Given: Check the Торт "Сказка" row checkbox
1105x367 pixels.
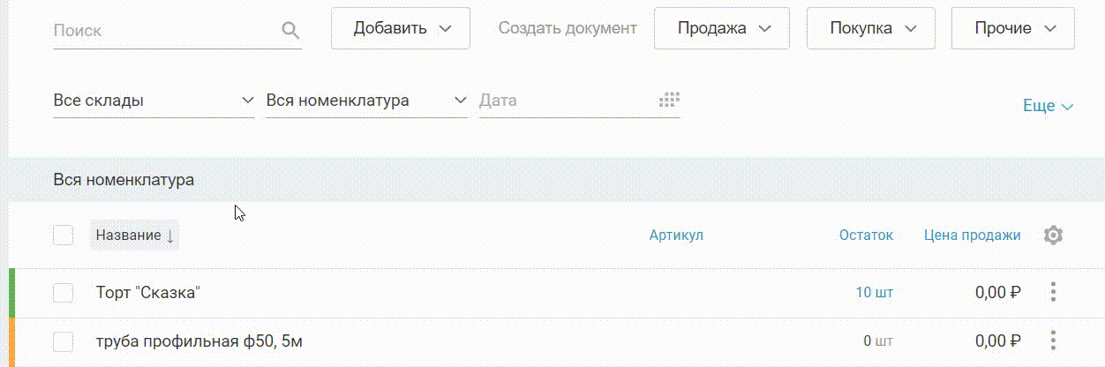Looking at the screenshot, I should 63,293.
